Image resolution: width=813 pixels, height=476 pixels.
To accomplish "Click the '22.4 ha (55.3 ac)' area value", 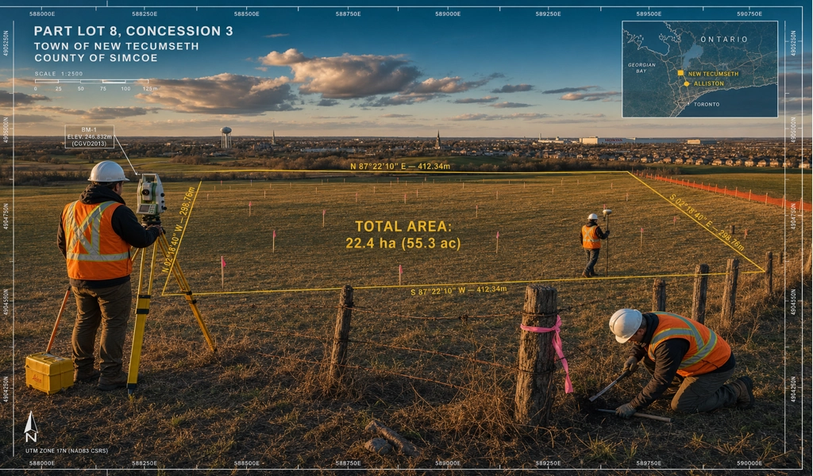I will click(403, 243).
